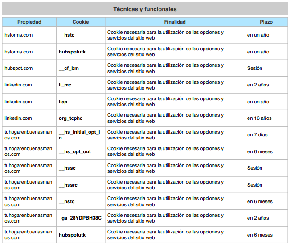Image resolution: width=290 pixels, height=245 pixels.
Task: Select the __hssc cookie name
Action: coord(67,168)
